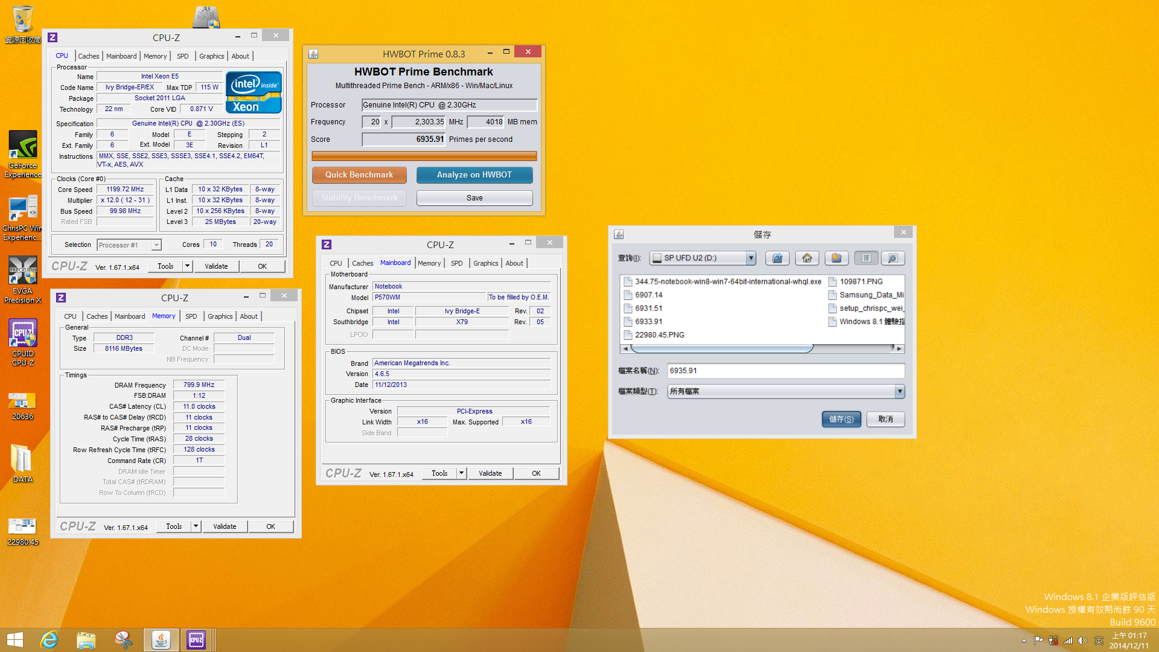Viewport: 1159px width, 652px height.
Task: Open volume speaker icon in tray
Action: (x=1082, y=641)
